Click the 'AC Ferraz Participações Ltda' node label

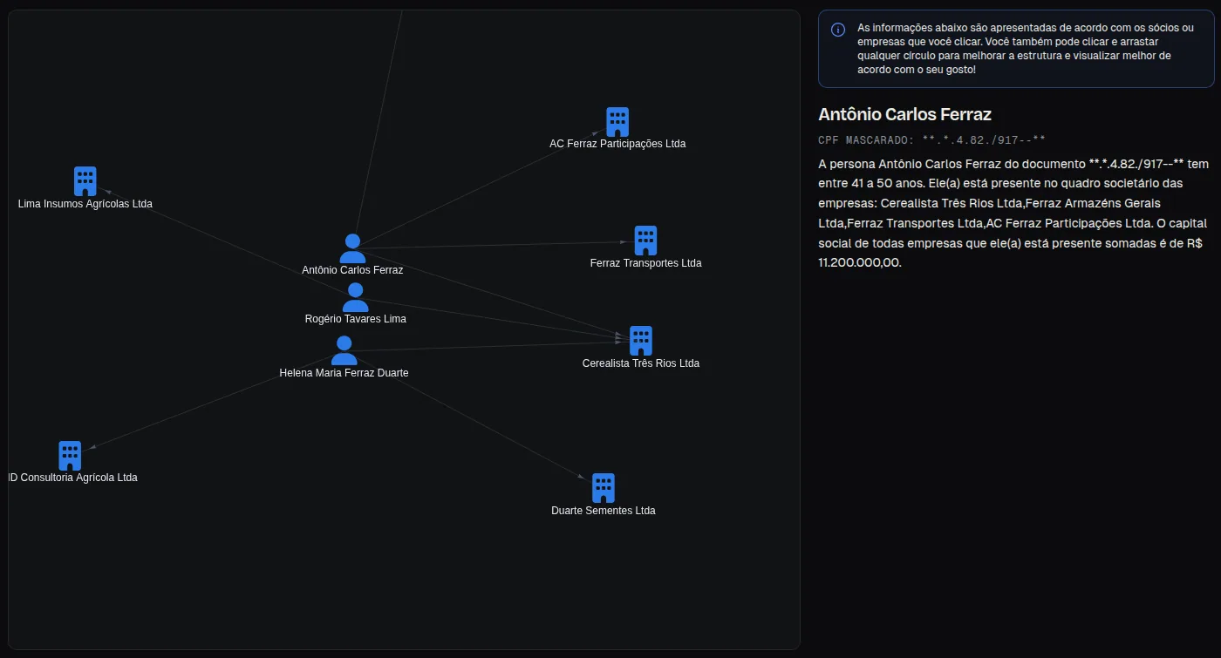click(617, 144)
